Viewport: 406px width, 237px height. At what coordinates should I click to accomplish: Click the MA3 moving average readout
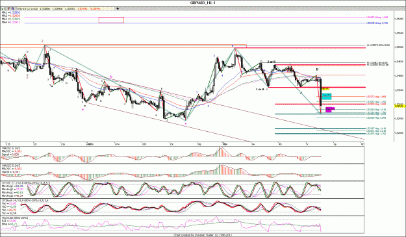11,19
